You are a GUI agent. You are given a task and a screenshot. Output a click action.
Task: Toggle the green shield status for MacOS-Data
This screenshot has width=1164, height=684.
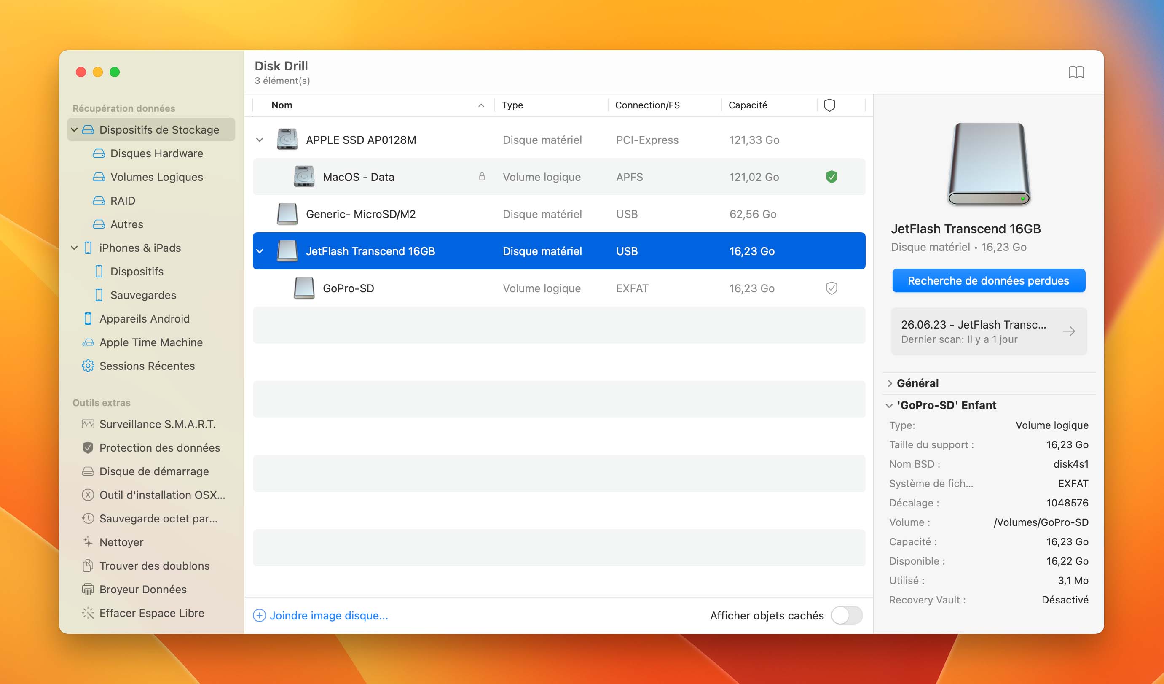coord(831,176)
